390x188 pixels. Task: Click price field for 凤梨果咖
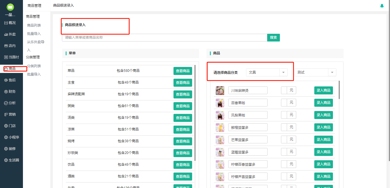pyautogui.click(x=284, y=115)
